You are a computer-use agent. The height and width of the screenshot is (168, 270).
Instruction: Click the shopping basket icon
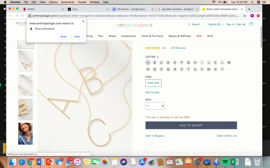pyautogui.click(x=251, y=24)
